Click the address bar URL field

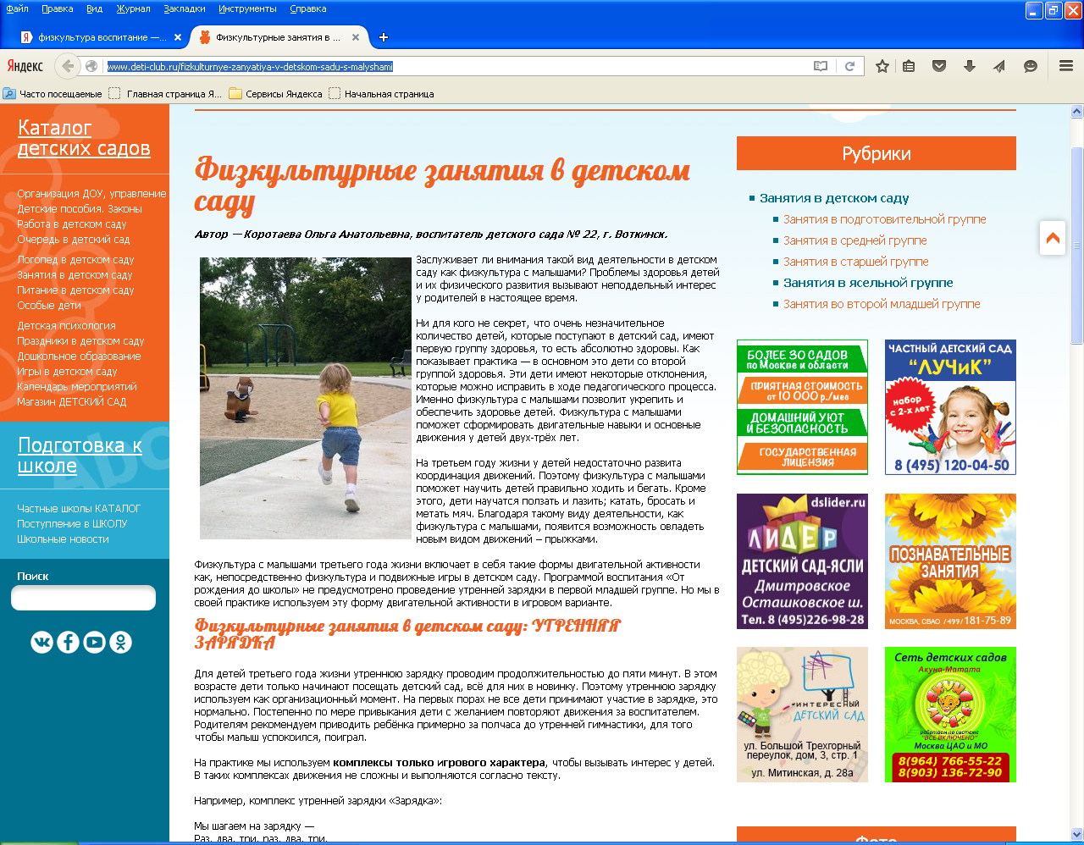457,66
